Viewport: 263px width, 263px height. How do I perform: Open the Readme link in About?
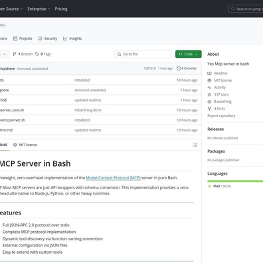click(220, 73)
